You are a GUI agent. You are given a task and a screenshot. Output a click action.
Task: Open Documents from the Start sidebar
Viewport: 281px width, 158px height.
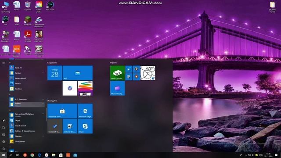(x=4, y=128)
